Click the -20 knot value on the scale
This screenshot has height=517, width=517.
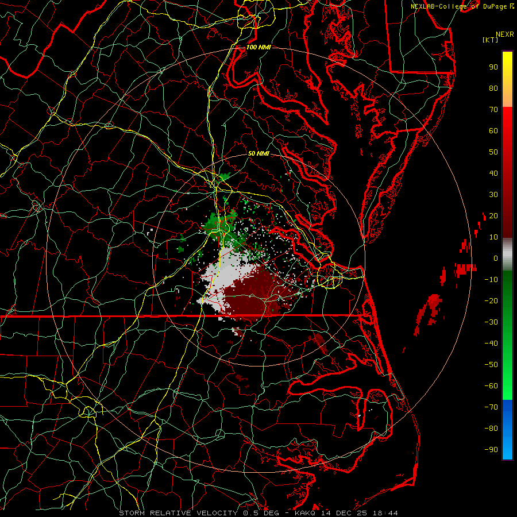[x=491, y=301]
